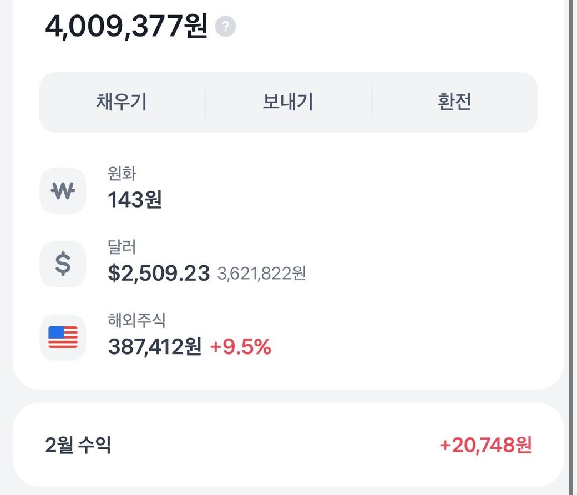The height and width of the screenshot is (495, 577).
Task: Click the 143원 won balance
Action: point(135,199)
